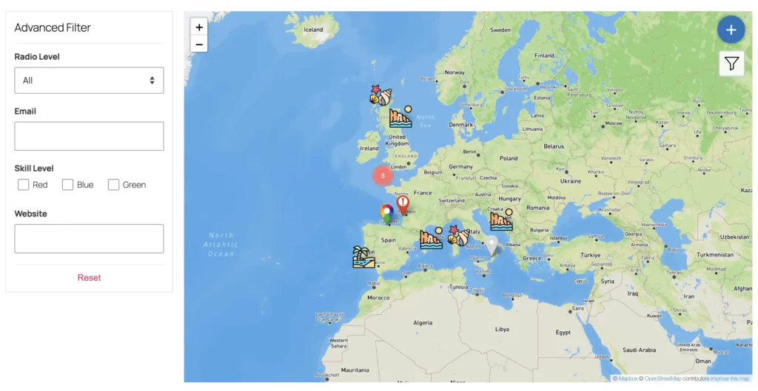
Task: Select the palm tree beach marker near Portugal
Action: [363, 256]
